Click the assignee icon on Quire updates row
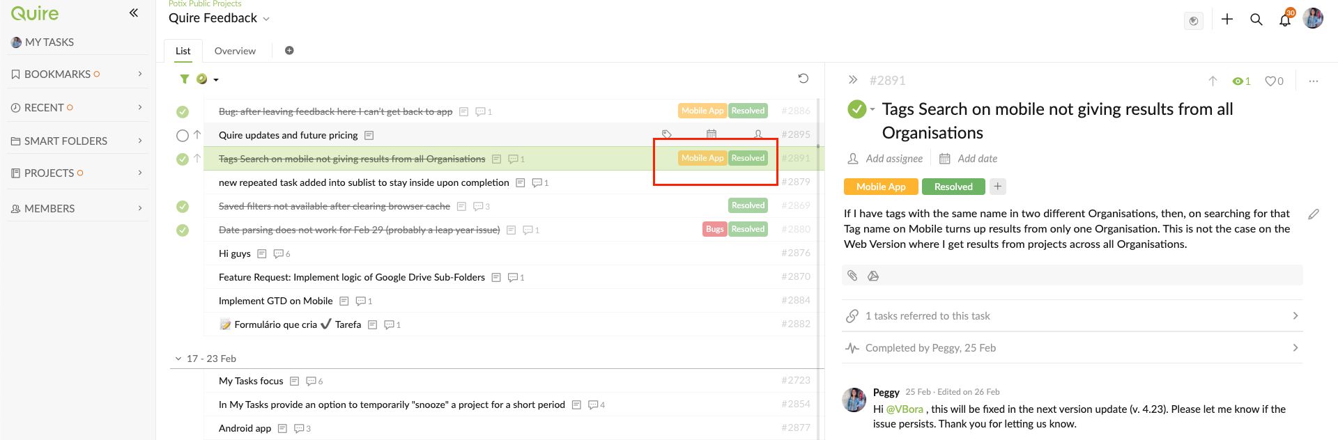Viewport: 1338px width, 440px height. pos(758,134)
